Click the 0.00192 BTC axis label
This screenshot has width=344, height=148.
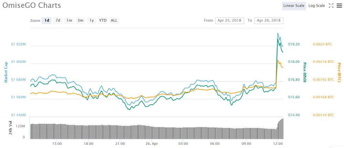323,79
